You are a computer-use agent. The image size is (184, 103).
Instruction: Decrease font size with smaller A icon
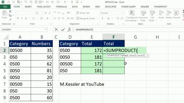pos(50,13)
